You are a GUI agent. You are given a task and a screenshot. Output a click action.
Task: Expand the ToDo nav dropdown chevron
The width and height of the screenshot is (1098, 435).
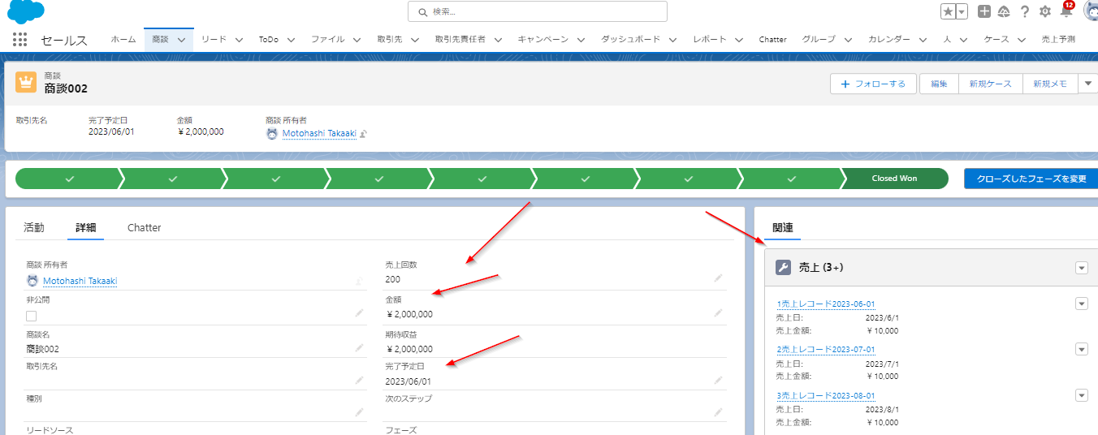point(291,39)
